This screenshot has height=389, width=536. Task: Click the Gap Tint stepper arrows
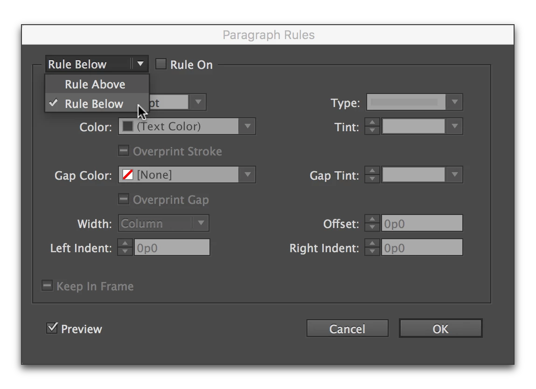point(372,175)
